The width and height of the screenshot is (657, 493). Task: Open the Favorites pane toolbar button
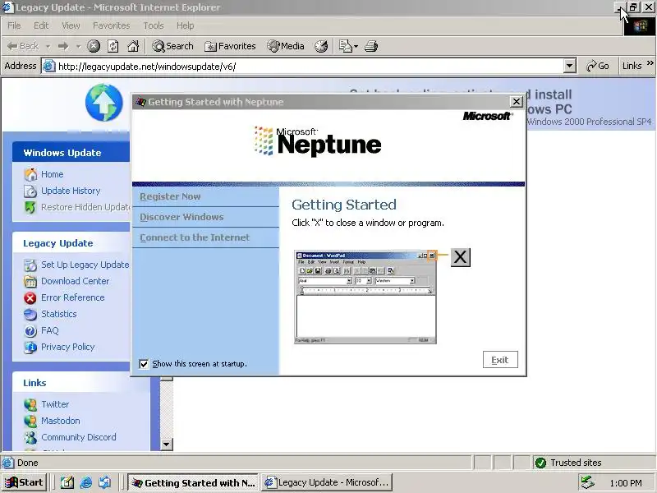tap(230, 46)
